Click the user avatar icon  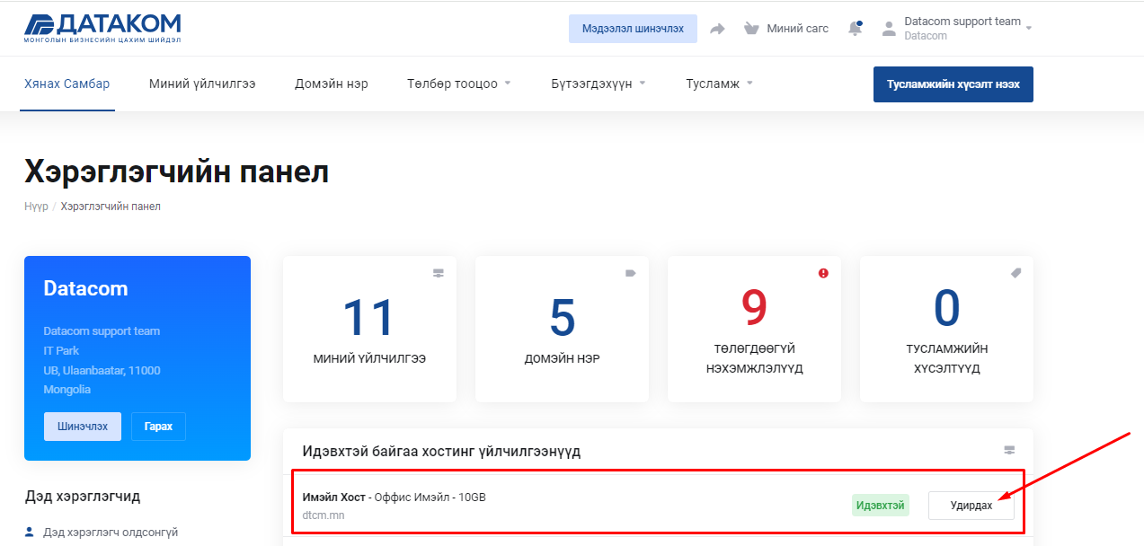coord(889,29)
